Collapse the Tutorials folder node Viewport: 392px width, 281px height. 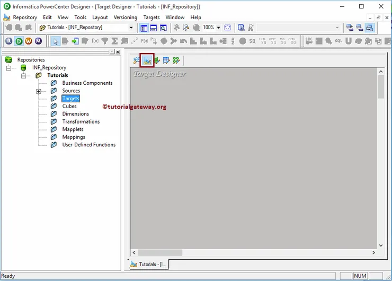click(x=23, y=76)
